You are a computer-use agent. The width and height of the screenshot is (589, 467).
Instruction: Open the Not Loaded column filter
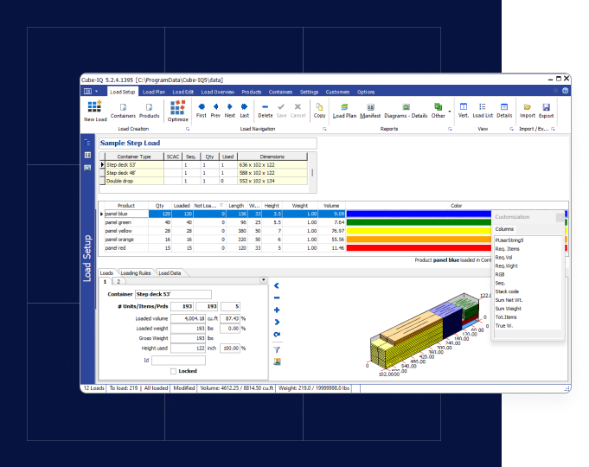(221, 205)
